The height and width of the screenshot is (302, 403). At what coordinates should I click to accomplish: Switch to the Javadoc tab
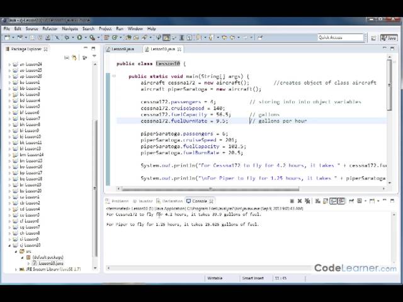point(143,201)
